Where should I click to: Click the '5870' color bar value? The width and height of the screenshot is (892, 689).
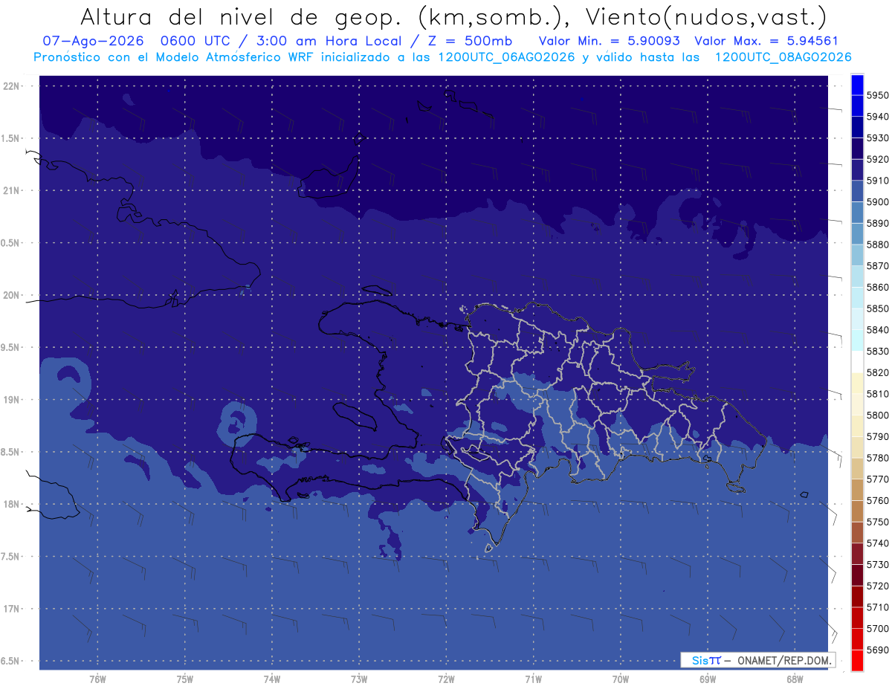click(877, 266)
